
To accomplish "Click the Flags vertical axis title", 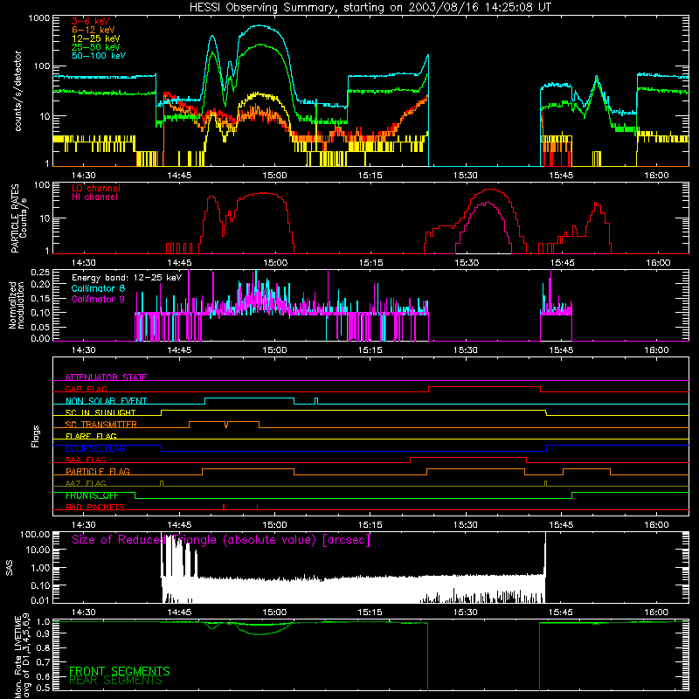I will click(x=36, y=436).
